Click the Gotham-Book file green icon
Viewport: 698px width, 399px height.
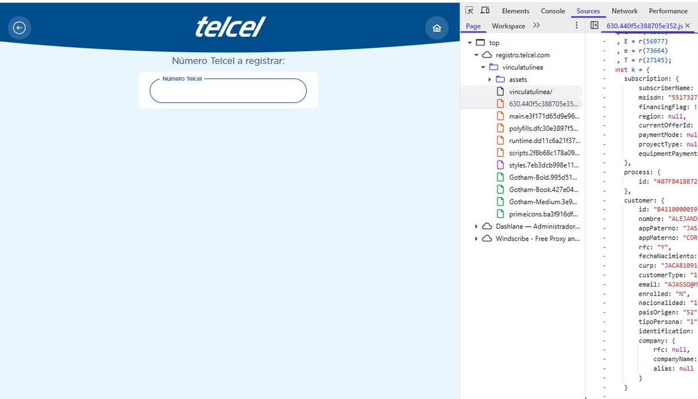(500, 190)
